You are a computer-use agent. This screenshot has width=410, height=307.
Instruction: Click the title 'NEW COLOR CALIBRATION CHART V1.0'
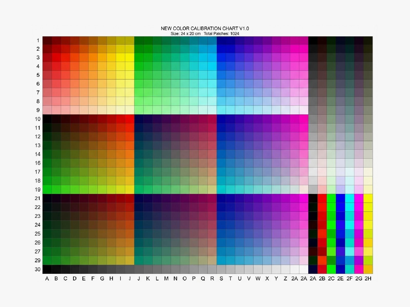(205, 28)
